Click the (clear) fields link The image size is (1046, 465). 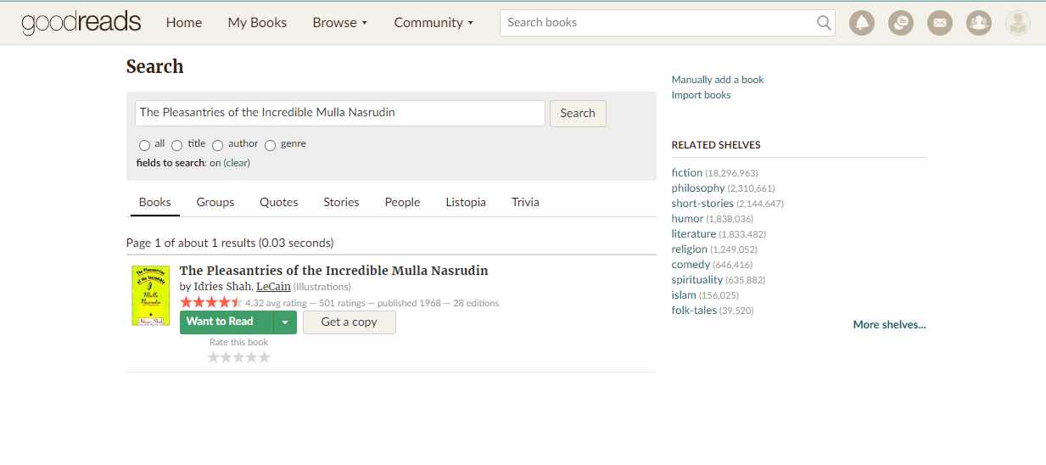point(237,163)
